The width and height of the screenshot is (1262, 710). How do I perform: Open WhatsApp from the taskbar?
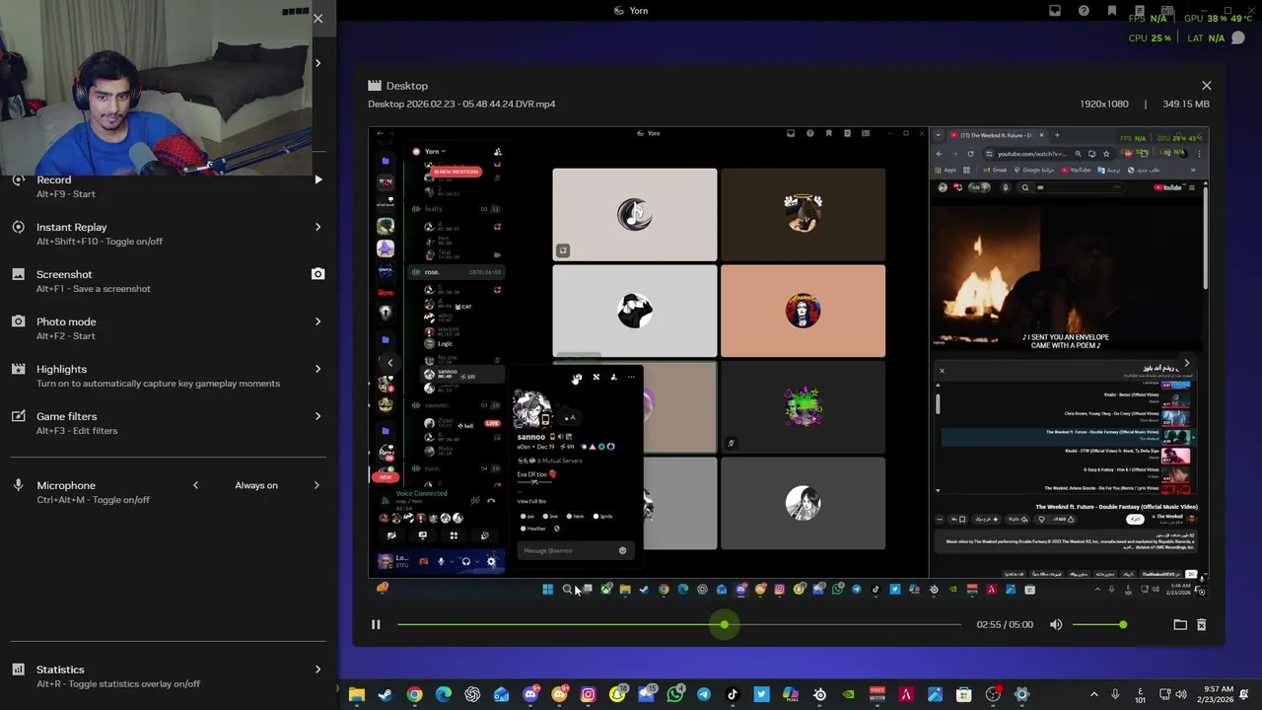674,695
